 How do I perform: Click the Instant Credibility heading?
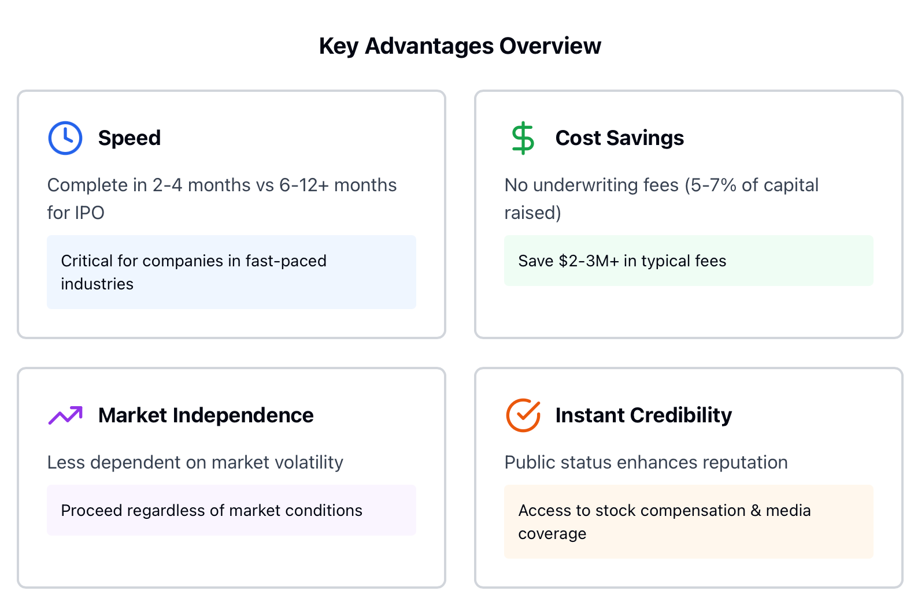(x=643, y=415)
